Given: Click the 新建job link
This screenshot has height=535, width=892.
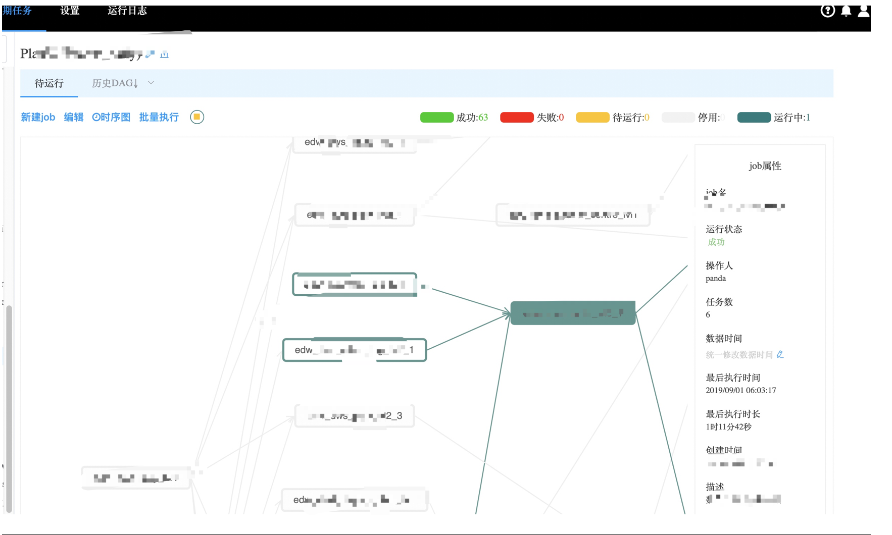Looking at the screenshot, I should (x=38, y=117).
